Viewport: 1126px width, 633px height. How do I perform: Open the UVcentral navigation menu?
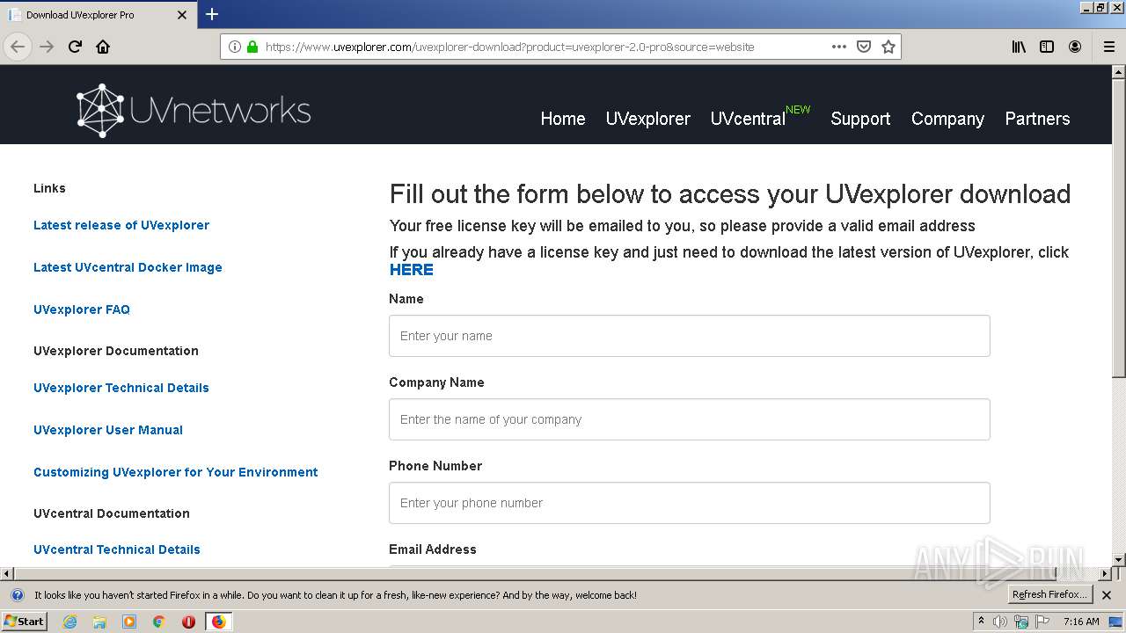pyautogui.click(x=748, y=119)
